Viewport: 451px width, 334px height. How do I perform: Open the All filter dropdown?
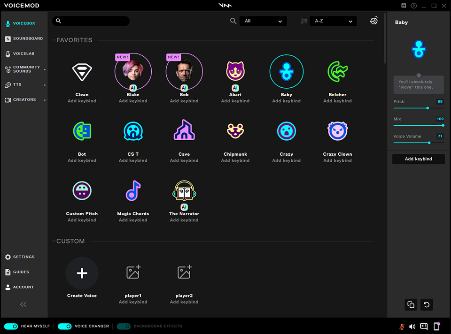tap(263, 21)
